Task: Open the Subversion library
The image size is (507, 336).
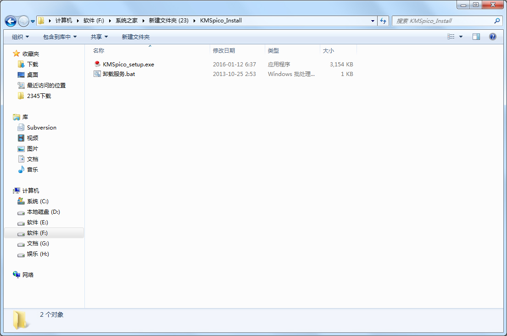Action: pyautogui.click(x=42, y=127)
